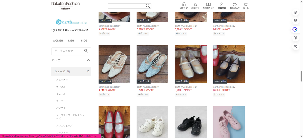
Task: Select the WOMEN tab
Action: point(58,41)
